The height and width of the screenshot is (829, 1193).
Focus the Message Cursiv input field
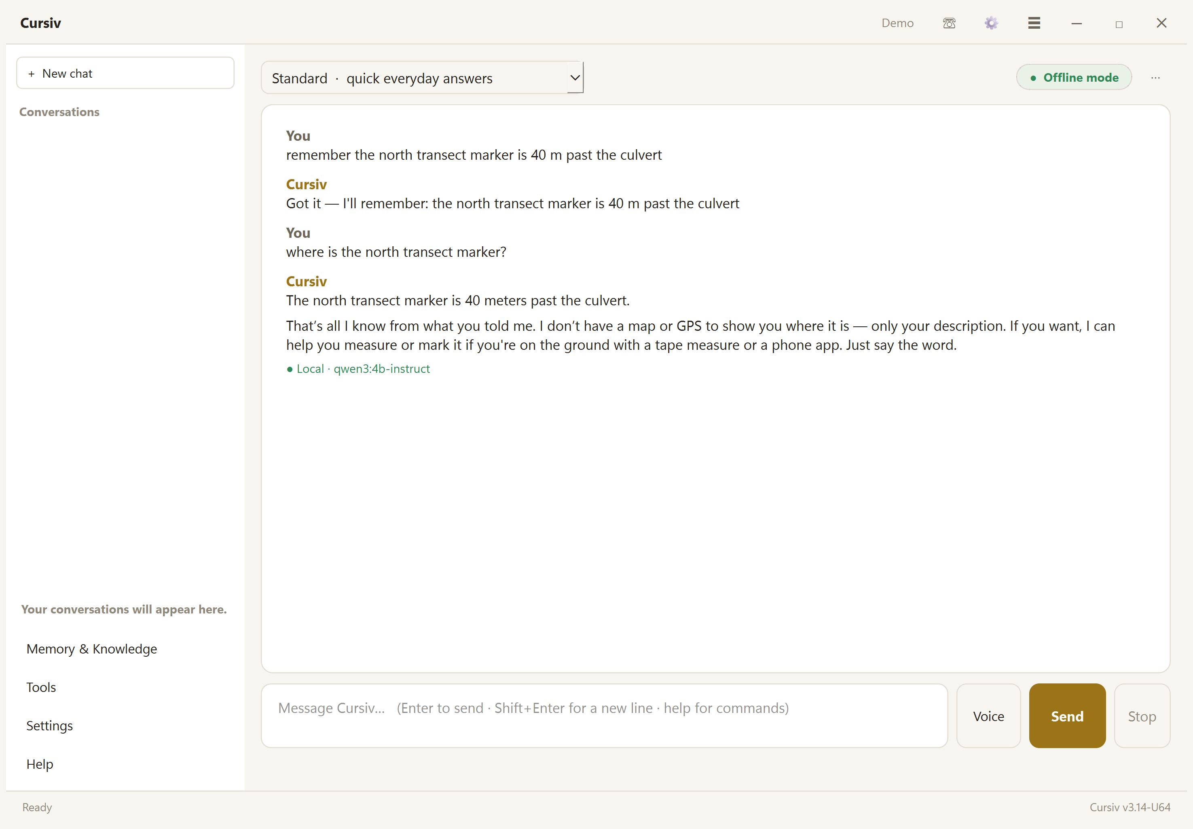click(604, 716)
